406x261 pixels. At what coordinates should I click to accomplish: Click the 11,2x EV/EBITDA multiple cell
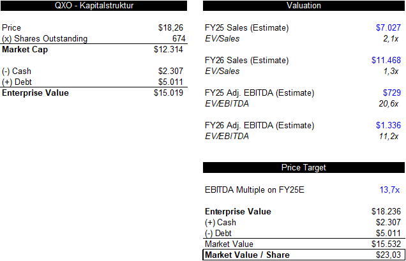tap(388, 137)
